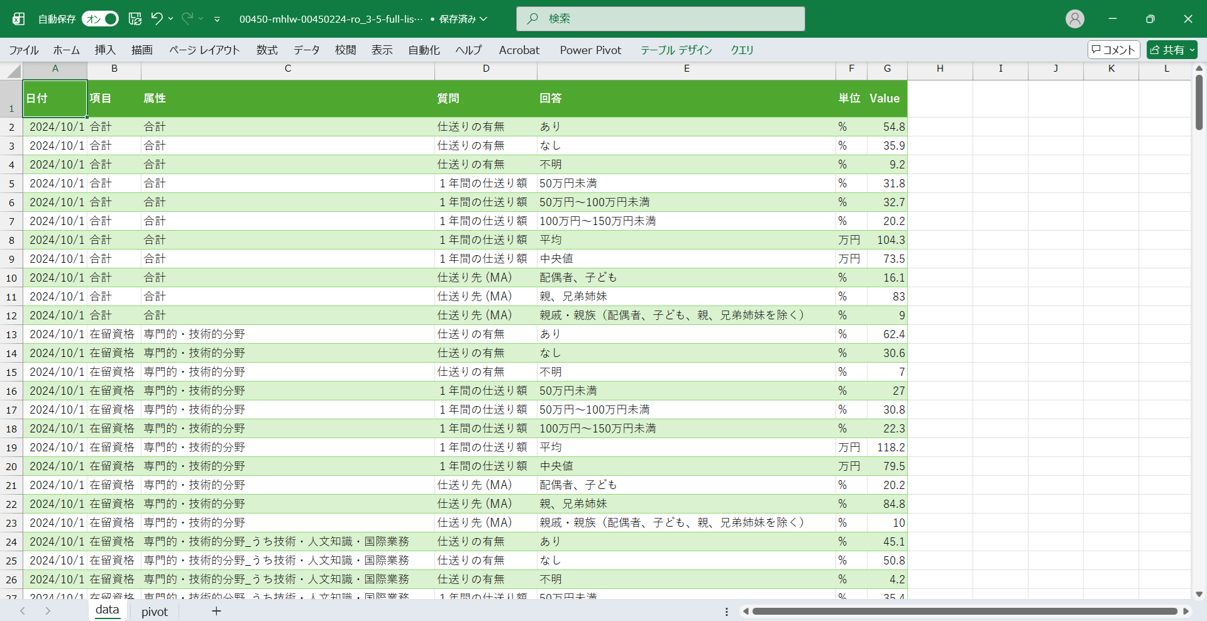
Task: Expand the 保存済み file status dropdown
Action: 483,19
